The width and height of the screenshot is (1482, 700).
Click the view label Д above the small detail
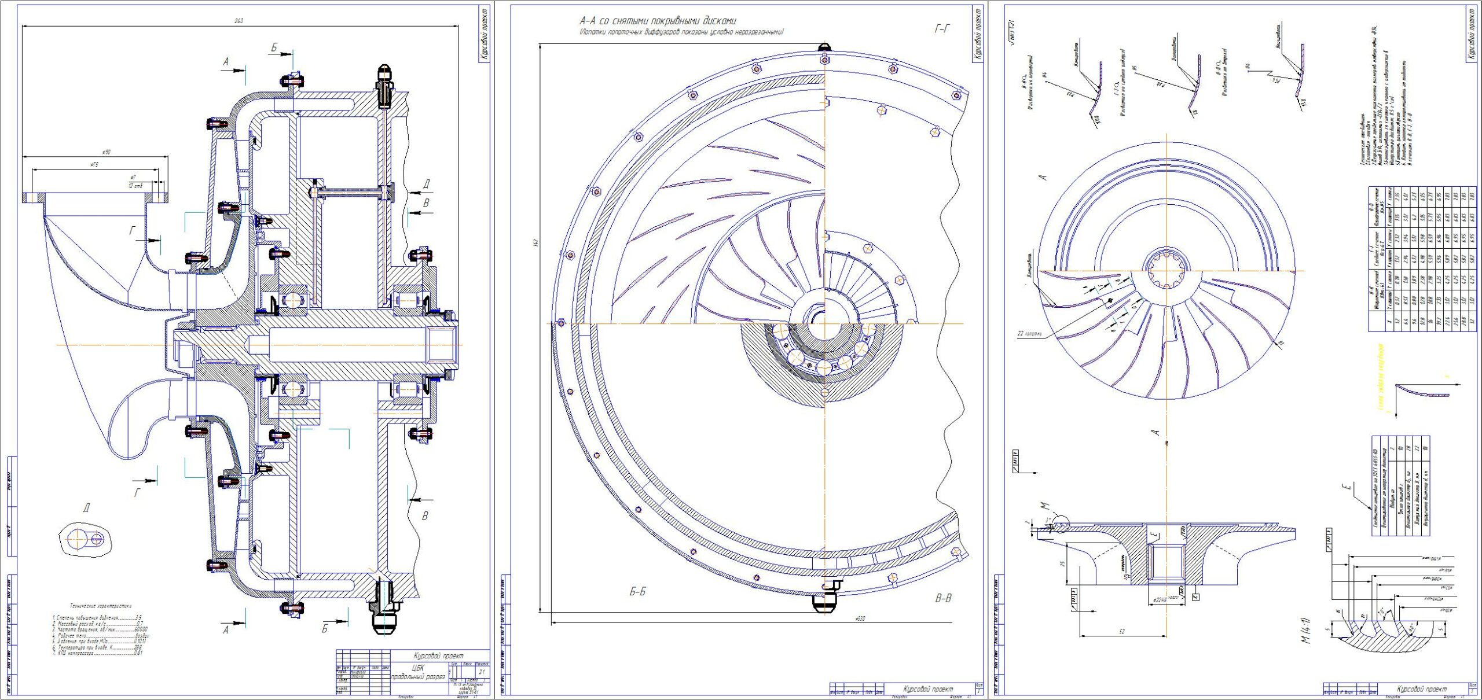point(86,507)
